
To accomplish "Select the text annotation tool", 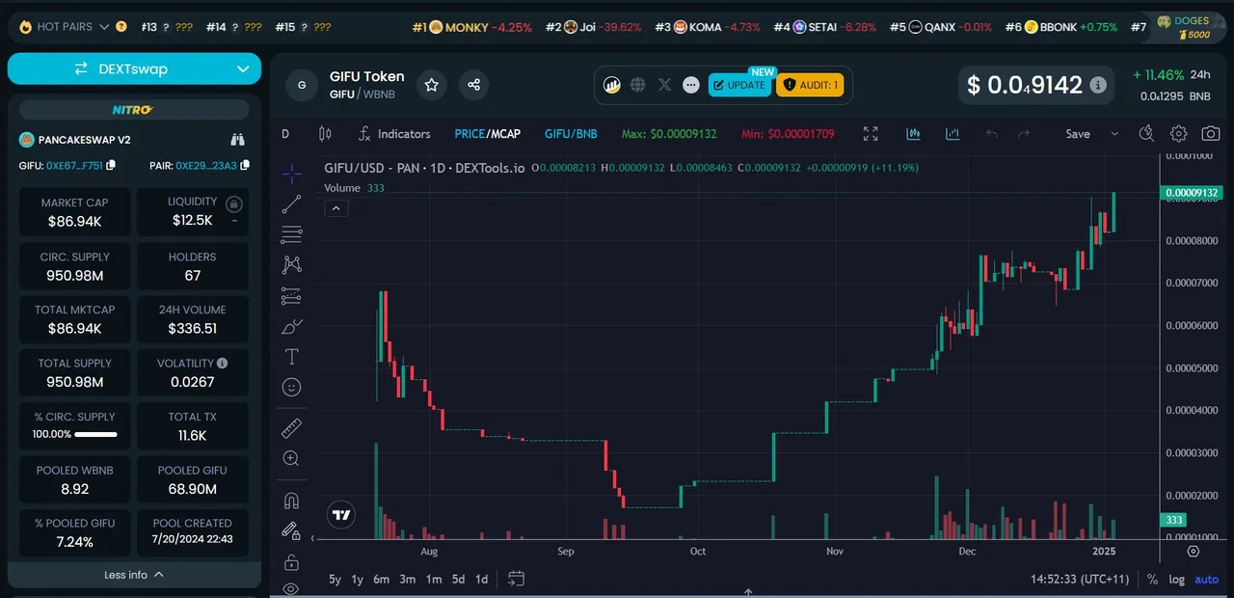I will point(291,357).
